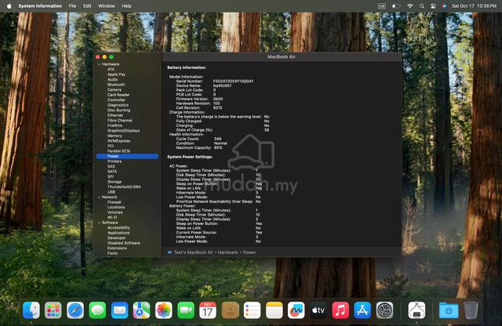This screenshot has width=502, height=326.
Task: Select Storage in sidebar
Action: click(115, 182)
